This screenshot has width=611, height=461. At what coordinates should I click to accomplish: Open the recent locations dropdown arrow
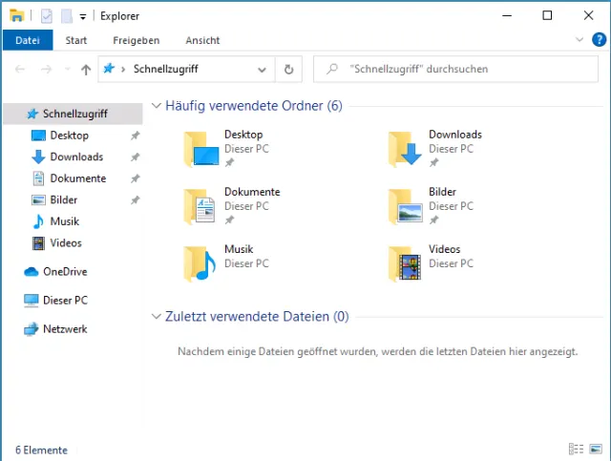tap(67, 70)
